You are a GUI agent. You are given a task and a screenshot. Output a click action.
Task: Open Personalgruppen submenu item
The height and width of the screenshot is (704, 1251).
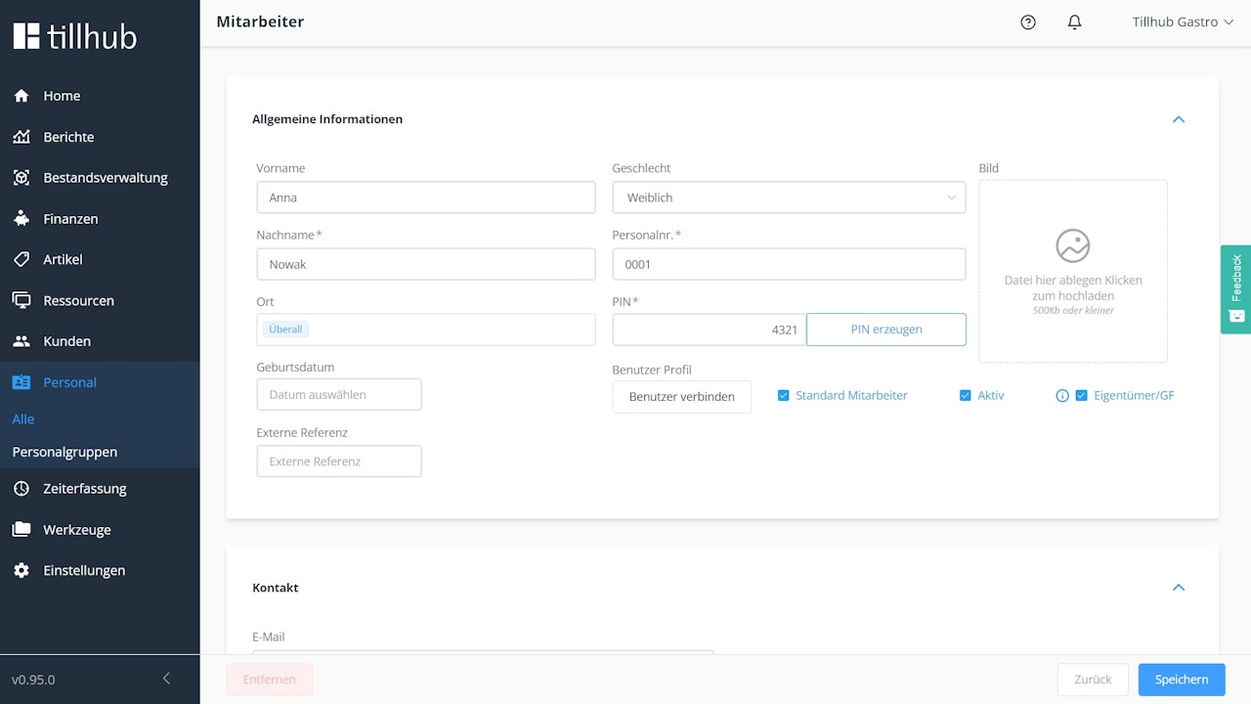(65, 452)
